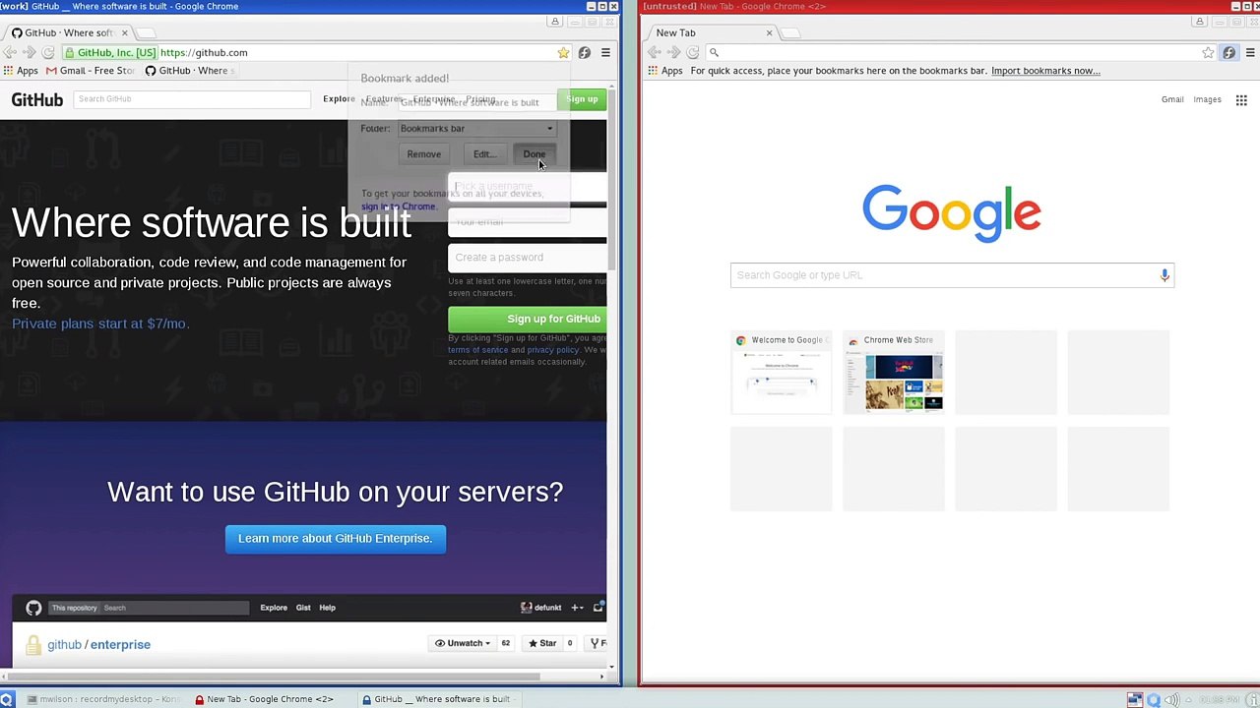Click the back arrow in the New Tab window
This screenshot has height=708, width=1260.
click(x=655, y=53)
